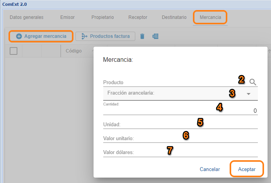Screen dimensions: 271x183
Task: Confirm the dialog with Aceptar
Action: (247, 169)
